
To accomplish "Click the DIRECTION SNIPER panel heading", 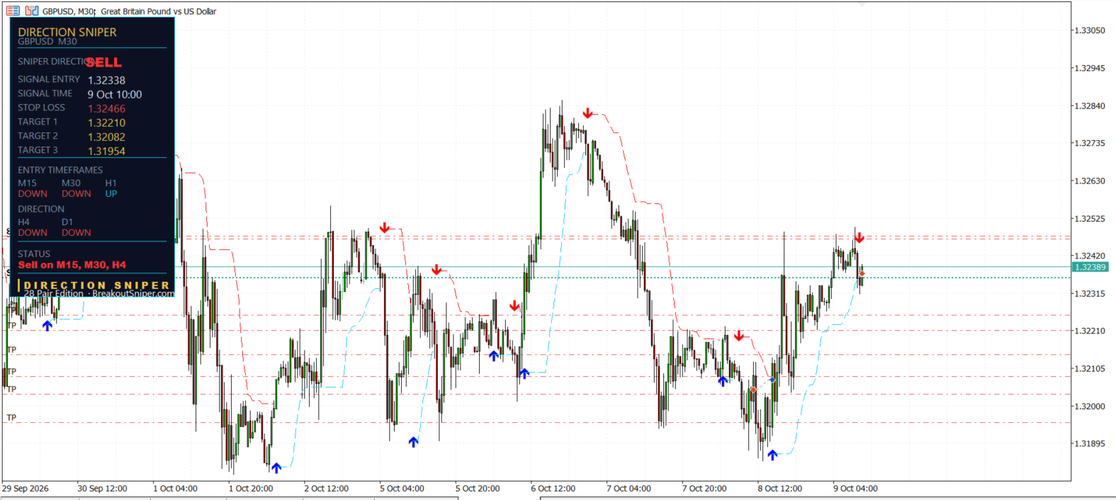I will pyautogui.click(x=67, y=32).
